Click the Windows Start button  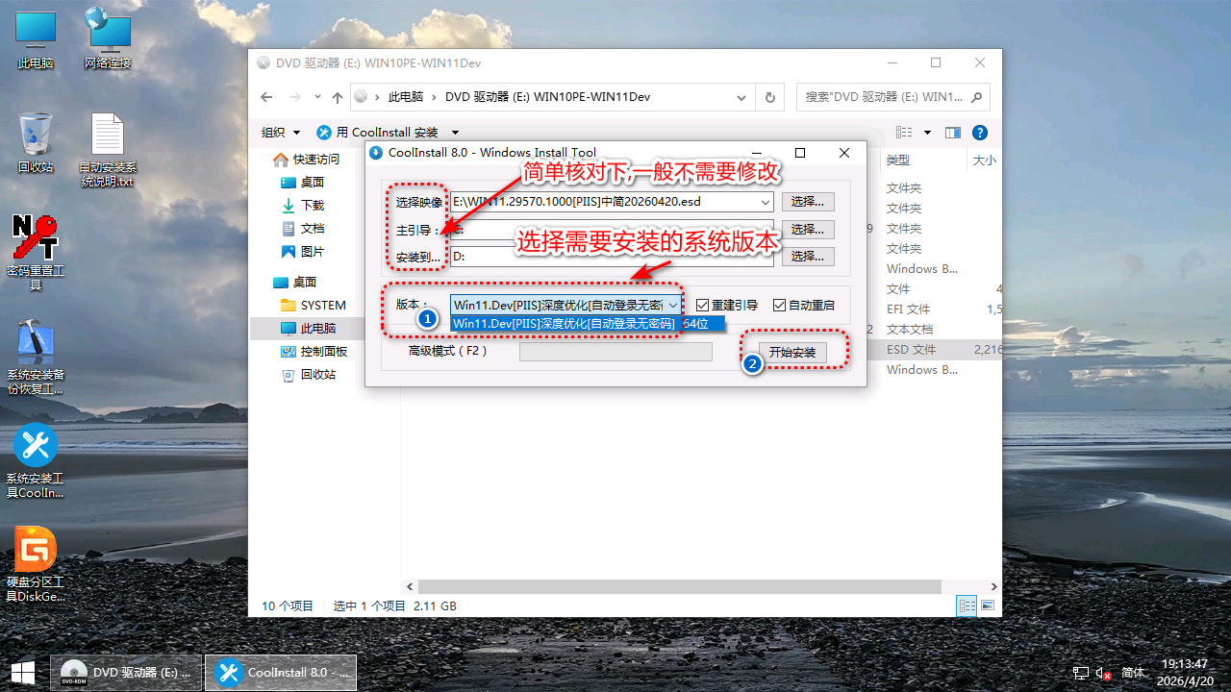point(23,672)
